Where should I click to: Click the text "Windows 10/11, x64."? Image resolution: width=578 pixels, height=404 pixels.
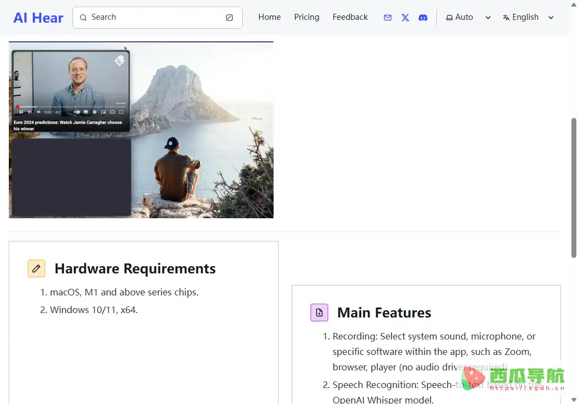pos(94,310)
